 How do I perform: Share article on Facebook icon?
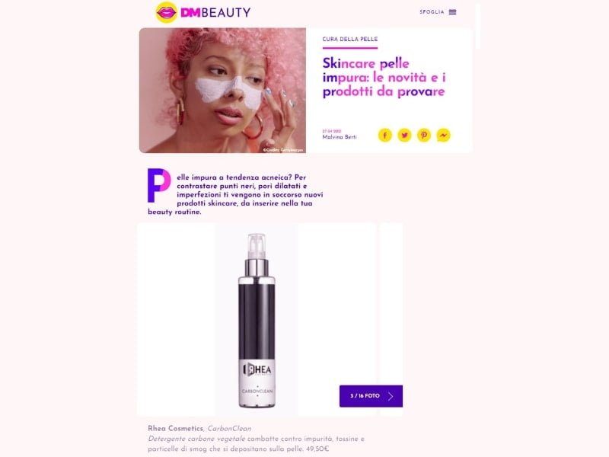coord(385,136)
